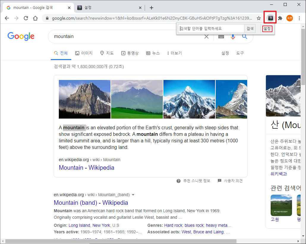Image resolution: width=306 pixels, height=244 pixels.
Task: Click the address bar URL
Action: 152,18
